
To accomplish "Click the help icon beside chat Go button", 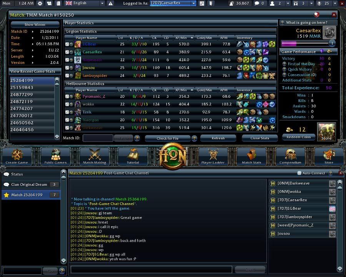I will [x=62, y=270].
